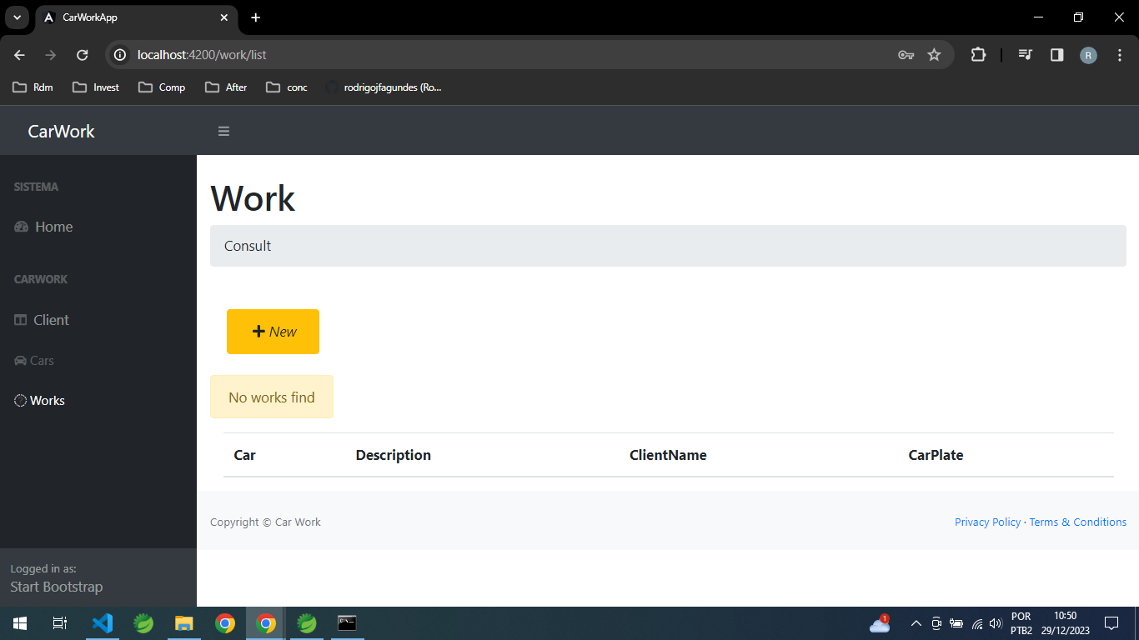Click the No works find alert
1139x640 pixels.
pyautogui.click(x=272, y=397)
